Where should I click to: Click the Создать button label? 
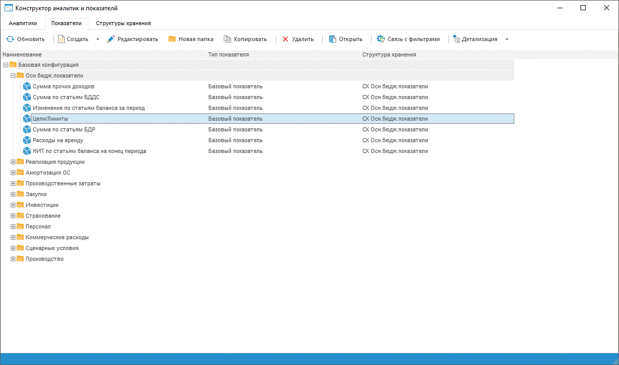(x=78, y=39)
